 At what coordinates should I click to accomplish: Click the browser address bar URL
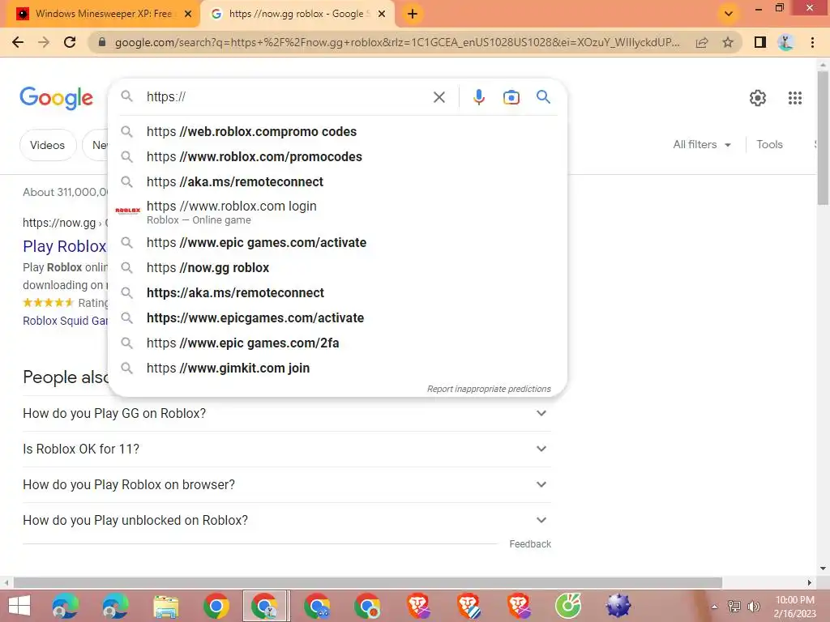pos(397,42)
